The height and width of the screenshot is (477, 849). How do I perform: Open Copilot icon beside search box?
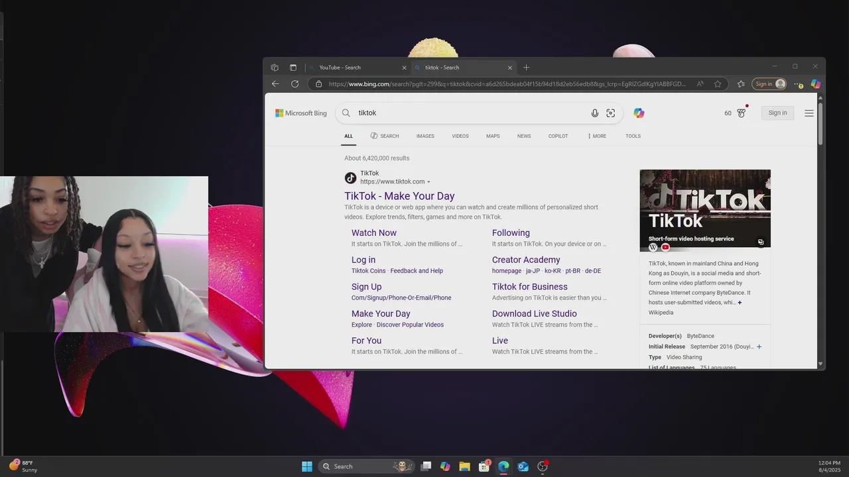click(x=639, y=113)
